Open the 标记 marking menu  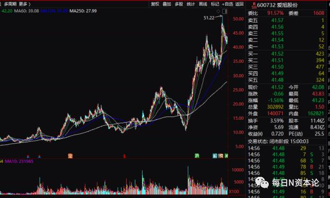click(215, 4)
